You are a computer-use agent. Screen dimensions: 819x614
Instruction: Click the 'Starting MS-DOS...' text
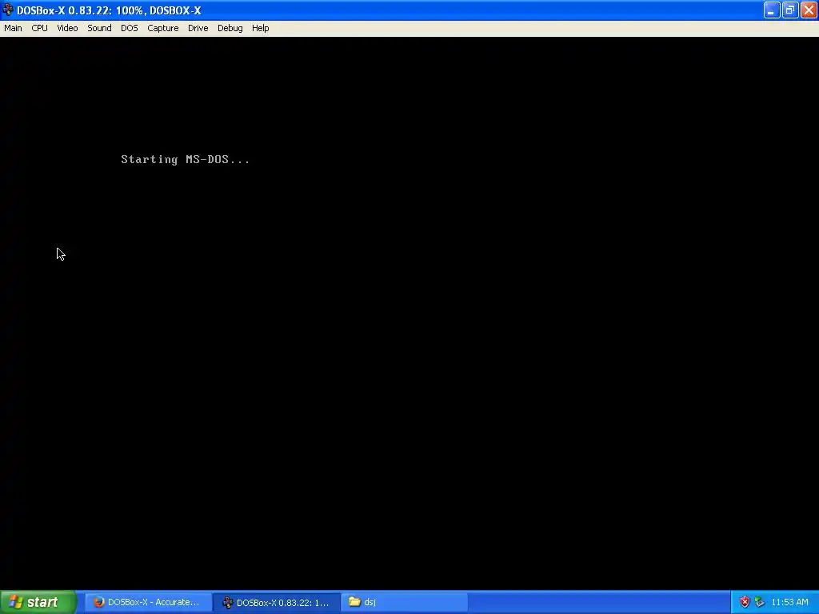(x=186, y=159)
